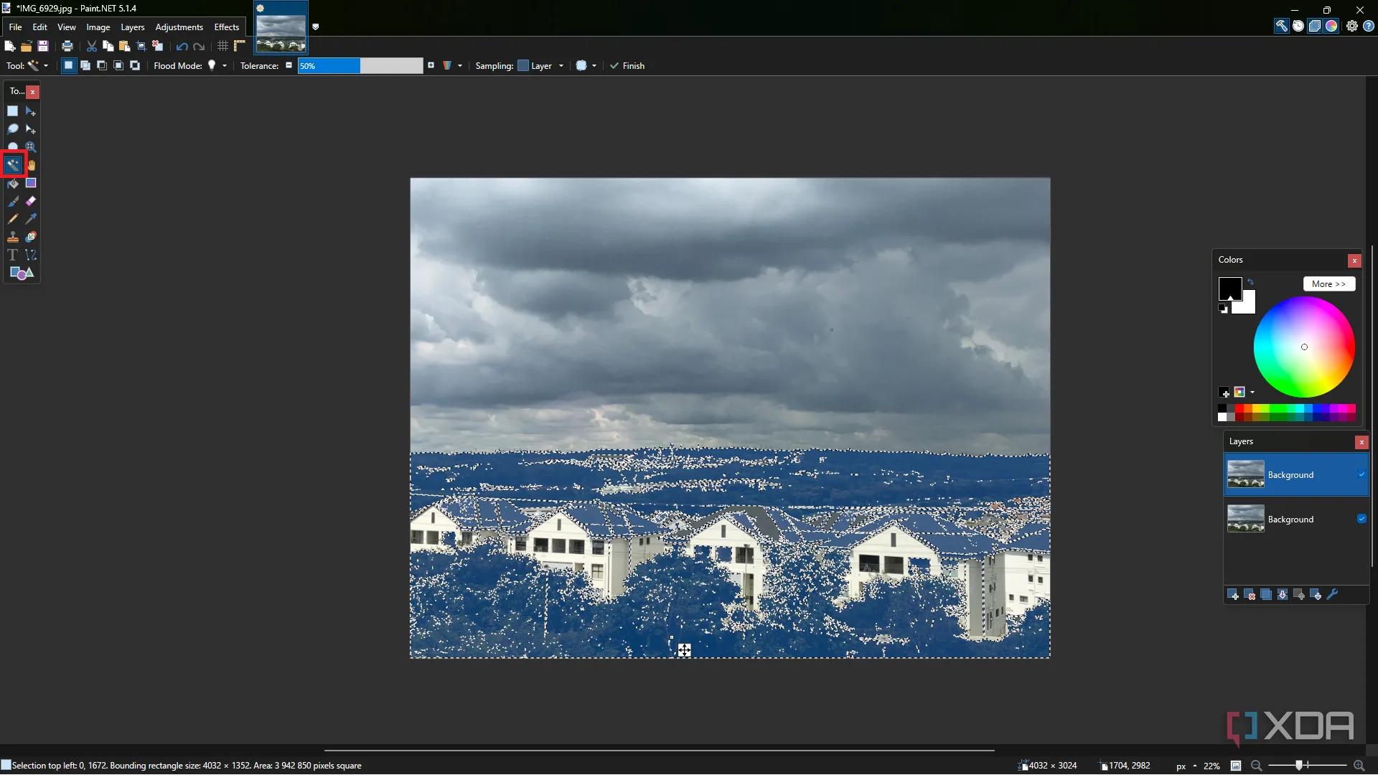The width and height of the screenshot is (1378, 775).
Task: Uncheck the bottom Background layer visibility
Action: point(1361,519)
